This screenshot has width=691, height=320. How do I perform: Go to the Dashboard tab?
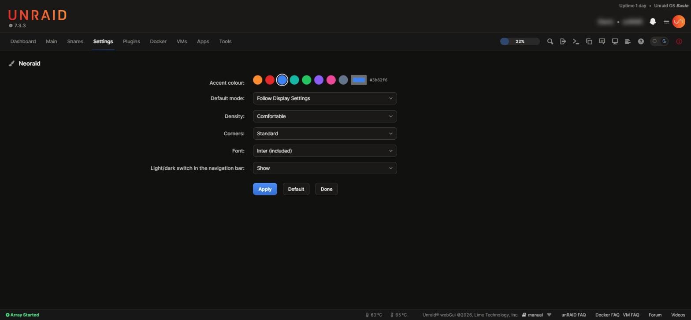[23, 41]
